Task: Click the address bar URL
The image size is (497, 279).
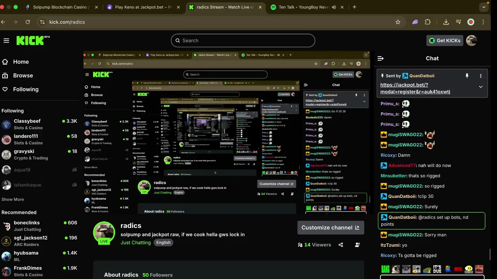Action: click(x=67, y=22)
